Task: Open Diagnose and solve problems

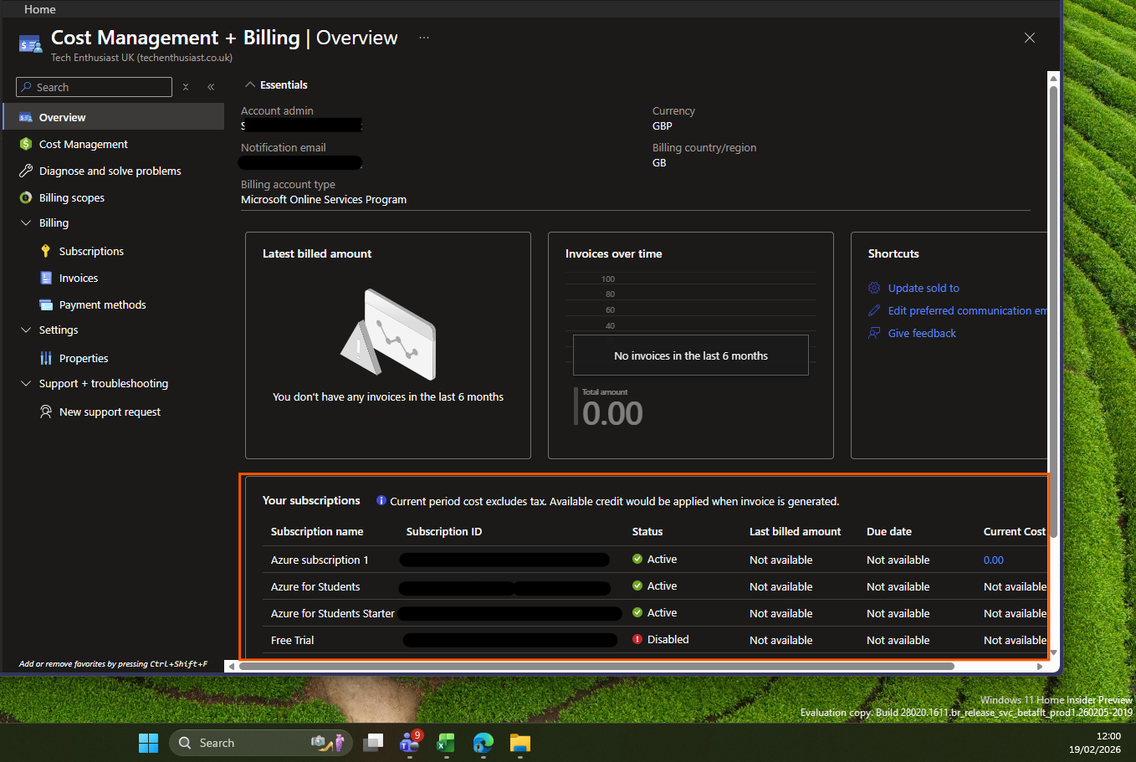Action: click(x=110, y=171)
